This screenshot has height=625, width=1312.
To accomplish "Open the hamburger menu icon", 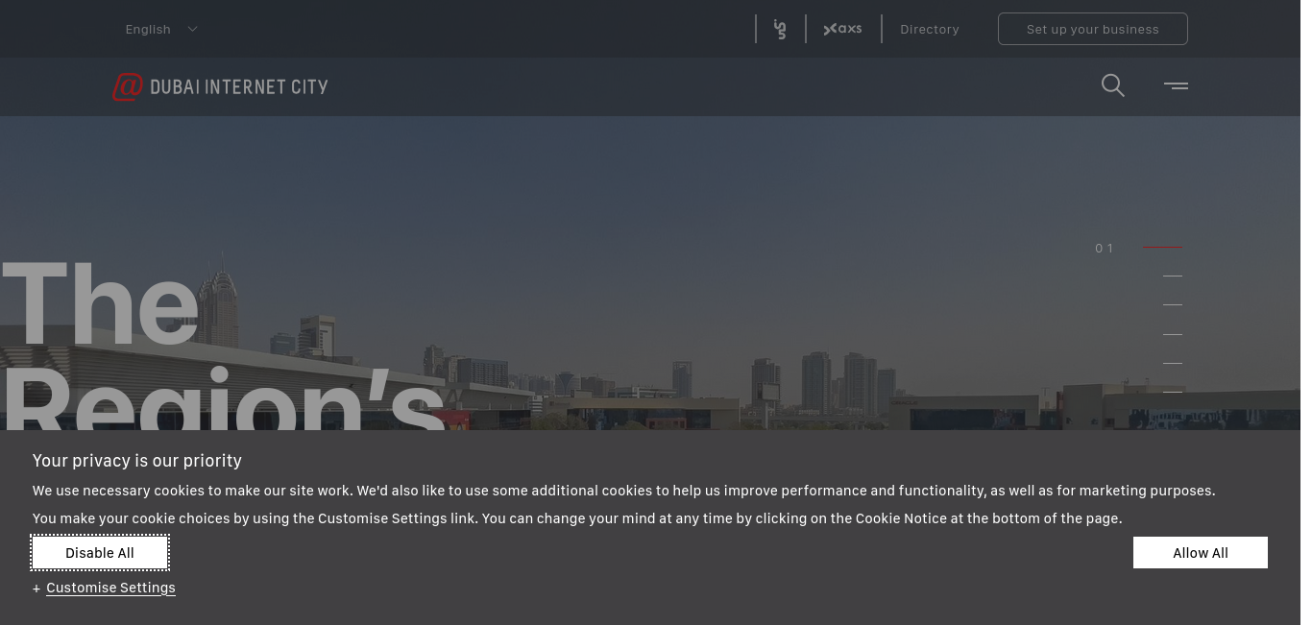I will [x=1176, y=85].
